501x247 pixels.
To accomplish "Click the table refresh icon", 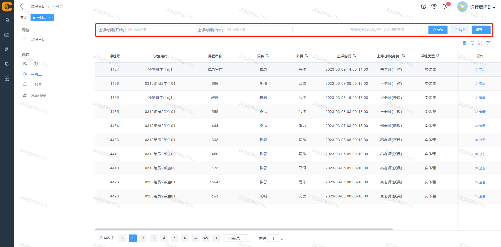I will tap(472, 43).
